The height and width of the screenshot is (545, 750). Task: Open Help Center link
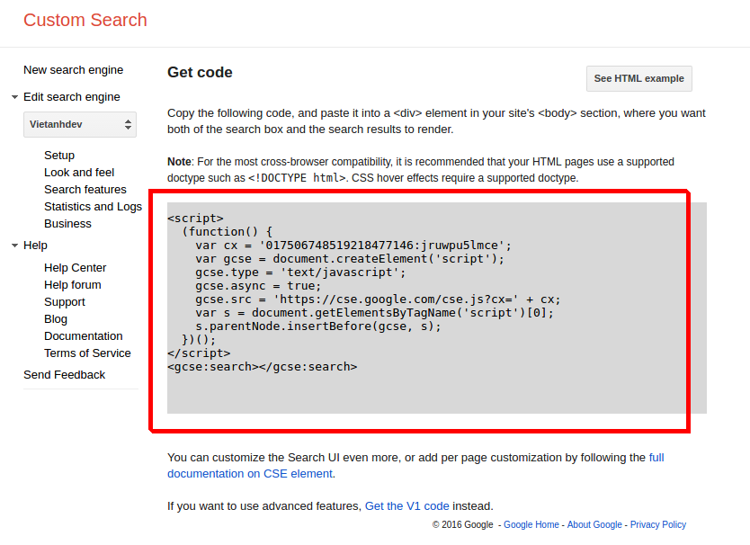[x=75, y=268]
